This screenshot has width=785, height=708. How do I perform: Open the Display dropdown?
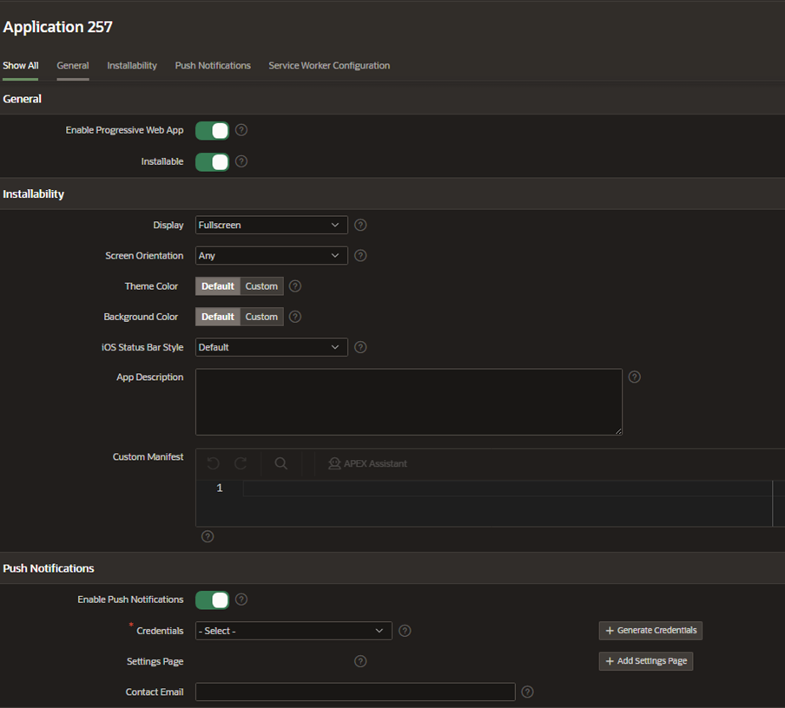coord(271,226)
